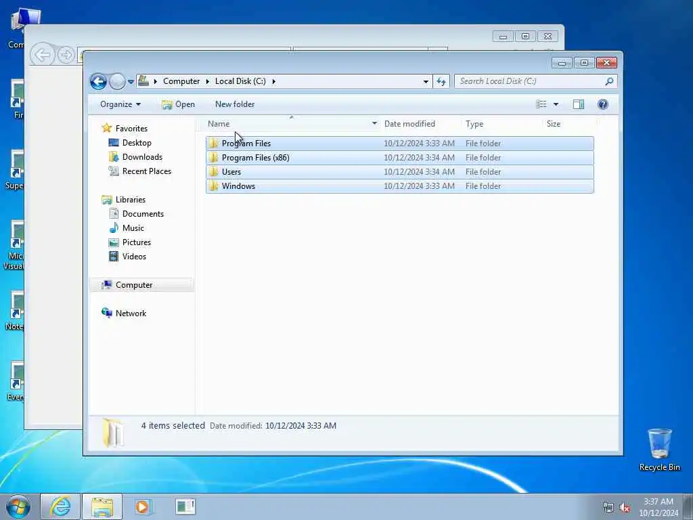Click Computer in the address bar path

[x=181, y=81]
